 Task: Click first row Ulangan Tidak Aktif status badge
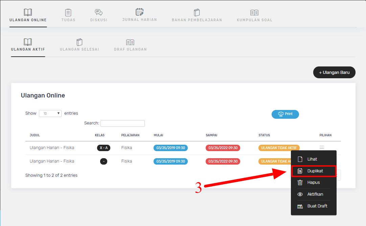(x=279, y=148)
